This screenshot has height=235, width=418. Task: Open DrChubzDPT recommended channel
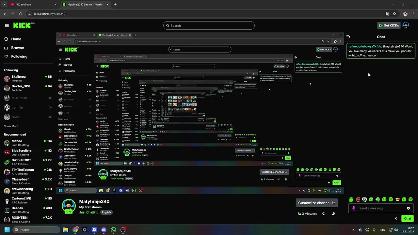click(27, 162)
